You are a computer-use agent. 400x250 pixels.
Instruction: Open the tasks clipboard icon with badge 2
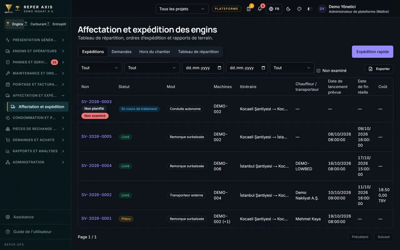point(249,9)
